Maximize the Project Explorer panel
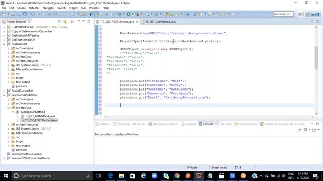 click(89, 21)
